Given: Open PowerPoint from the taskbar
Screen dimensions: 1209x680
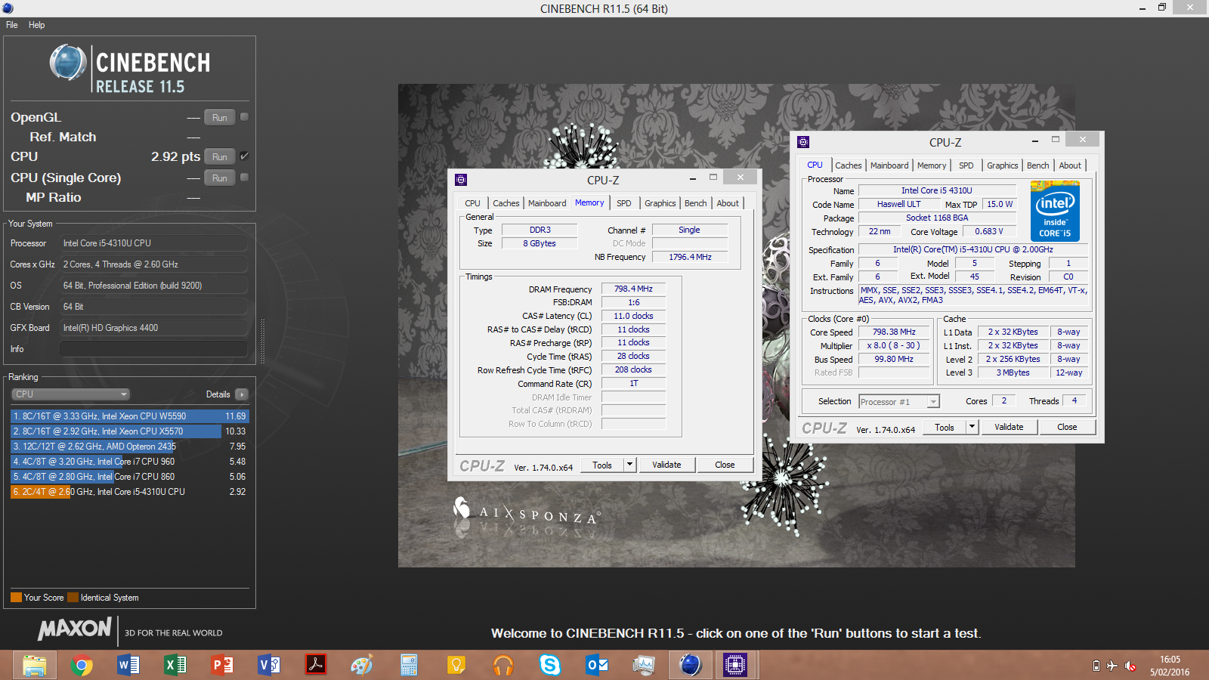Looking at the screenshot, I should coord(222,666).
